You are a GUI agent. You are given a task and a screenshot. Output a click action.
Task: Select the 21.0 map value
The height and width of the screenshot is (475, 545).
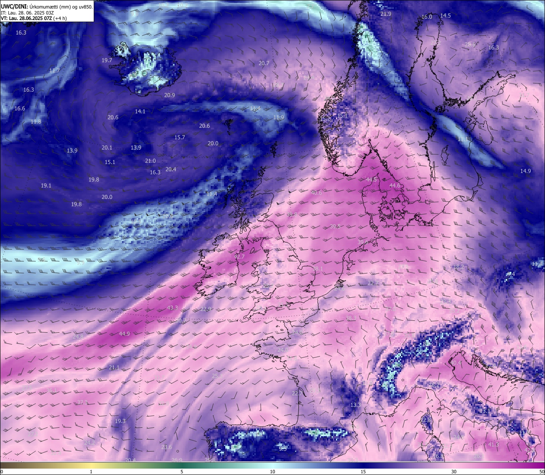(150, 161)
